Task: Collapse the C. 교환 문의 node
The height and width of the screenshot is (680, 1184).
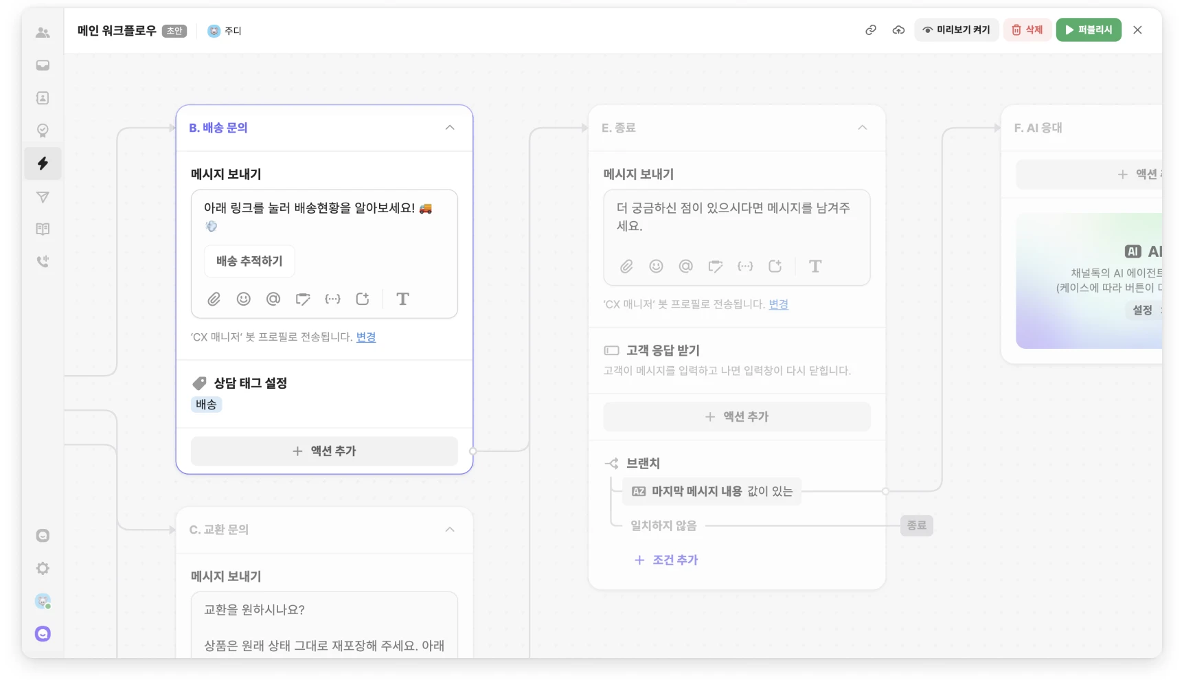Action: pyautogui.click(x=450, y=530)
